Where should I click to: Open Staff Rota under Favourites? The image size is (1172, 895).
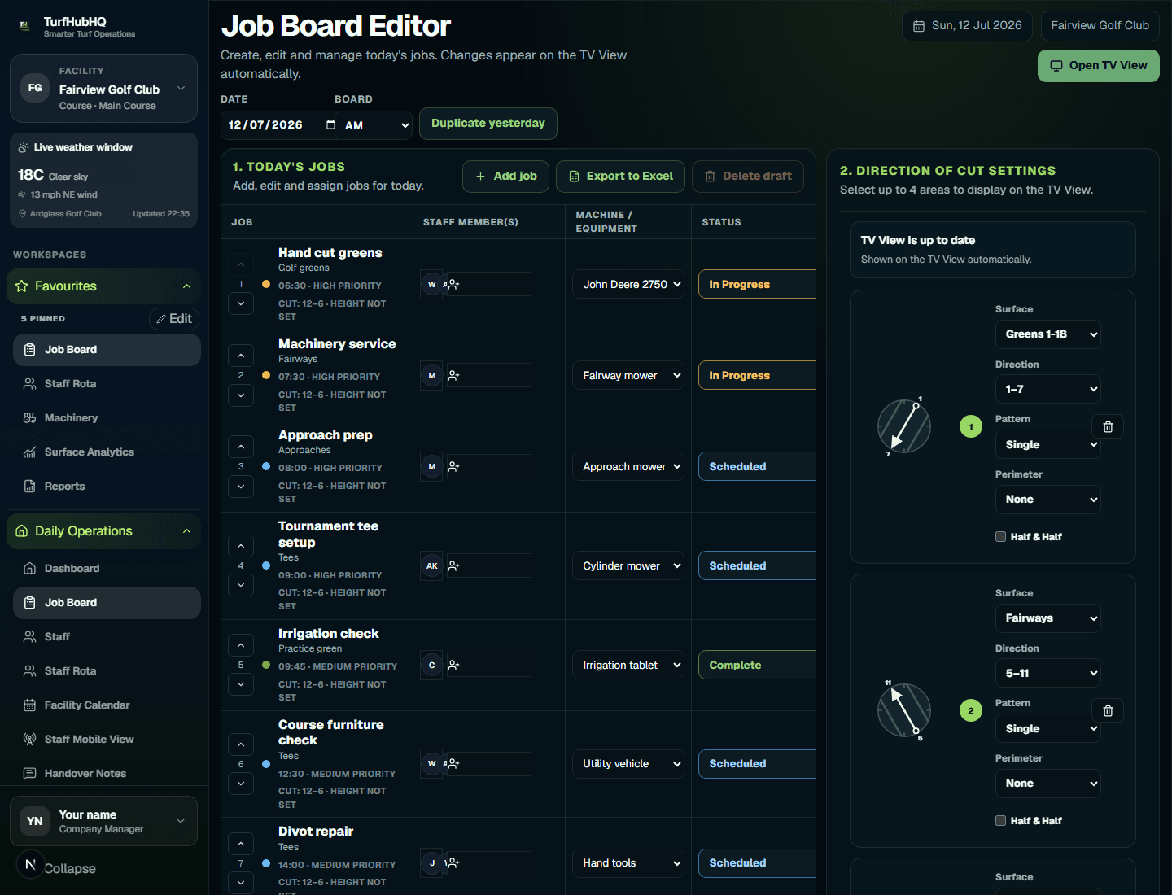pos(107,384)
